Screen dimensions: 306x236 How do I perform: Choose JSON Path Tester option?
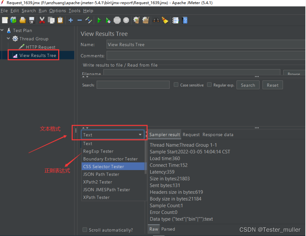[x=113, y=174]
